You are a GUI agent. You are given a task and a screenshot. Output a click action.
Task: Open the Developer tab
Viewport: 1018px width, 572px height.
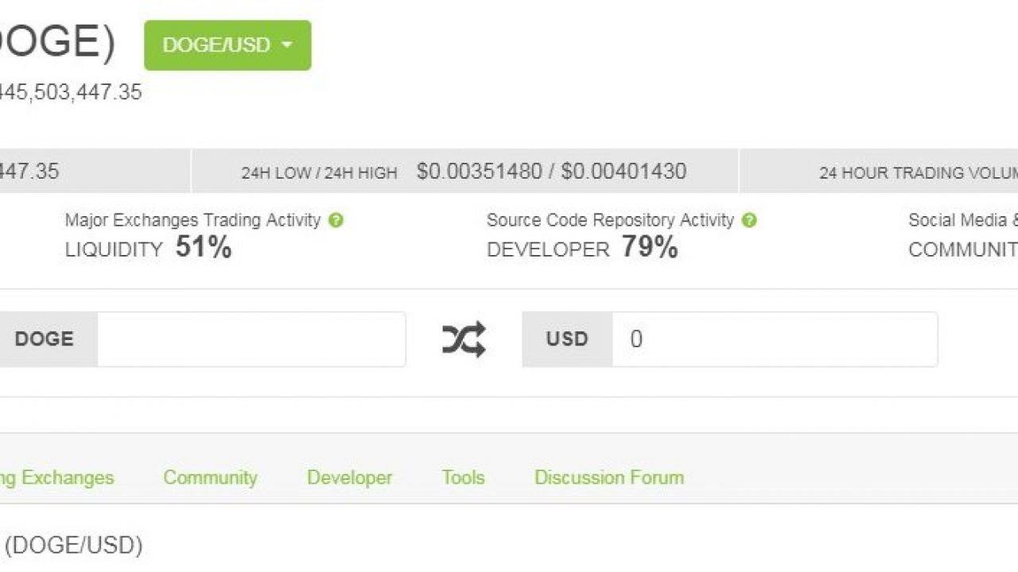click(x=349, y=477)
